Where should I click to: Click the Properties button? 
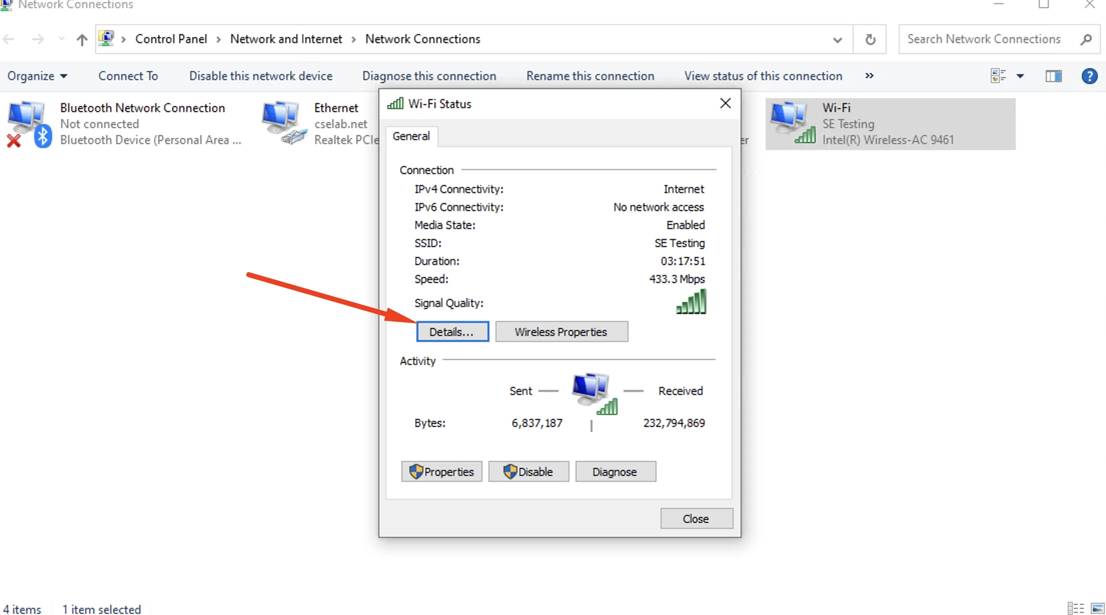(x=441, y=471)
